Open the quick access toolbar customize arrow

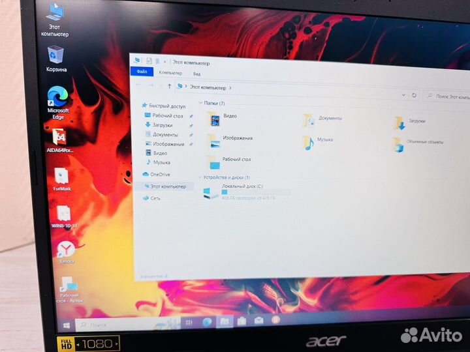tap(164, 62)
